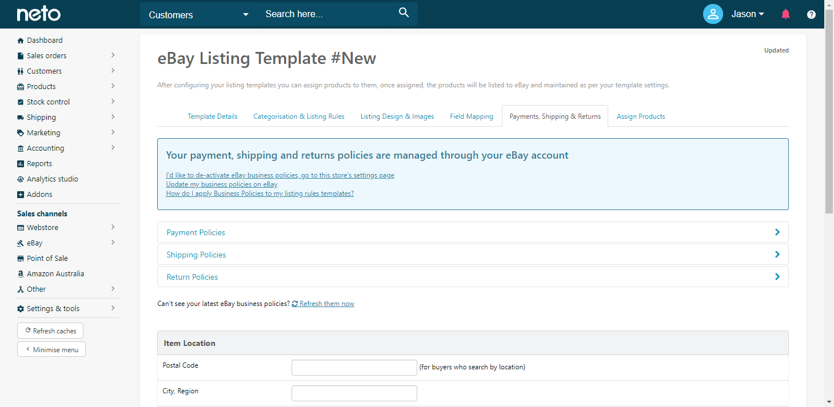Click the refresh icon beside Refresh them now
This screenshot has width=834, height=407.
[x=295, y=304]
